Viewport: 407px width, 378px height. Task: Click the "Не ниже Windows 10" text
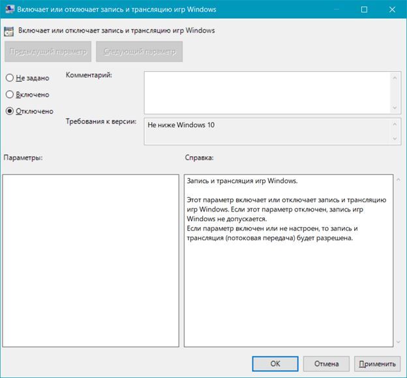(x=181, y=125)
